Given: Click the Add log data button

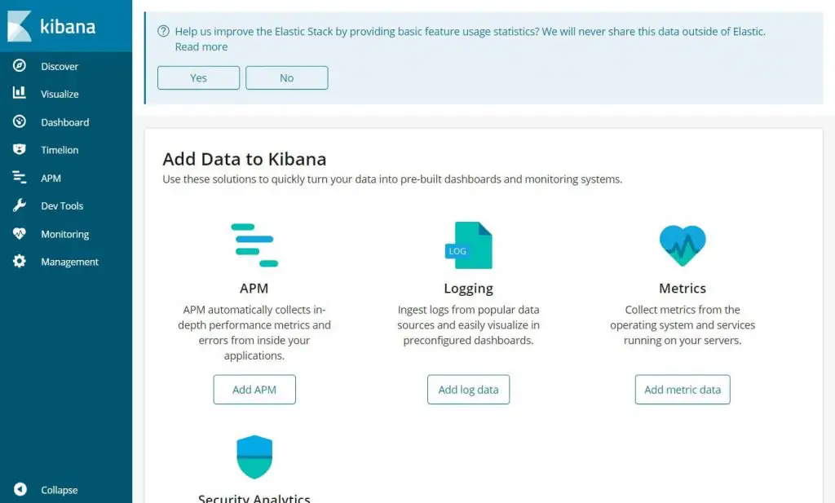Looking at the screenshot, I should [469, 390].
